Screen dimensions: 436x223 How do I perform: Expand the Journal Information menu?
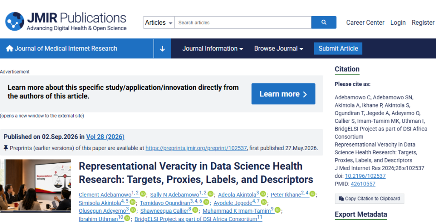[x=213, y=49]
